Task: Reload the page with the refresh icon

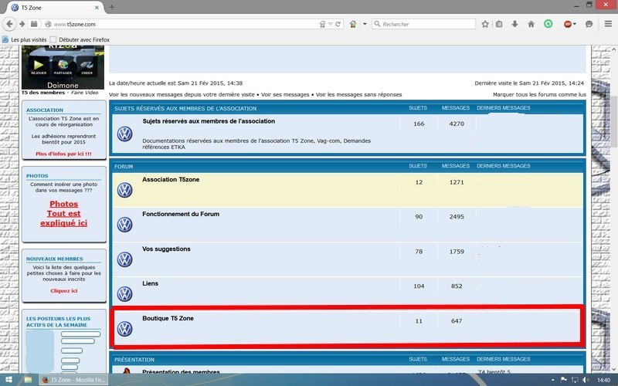Action: 338,24
